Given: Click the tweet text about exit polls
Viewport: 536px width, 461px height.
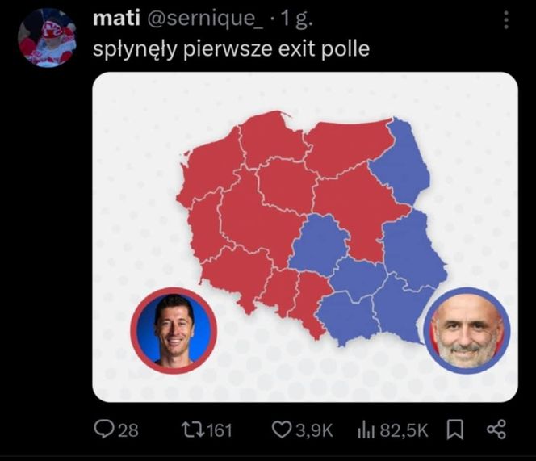Looking at the screenshot, I should pyautogui.click(x=232, y=49).
